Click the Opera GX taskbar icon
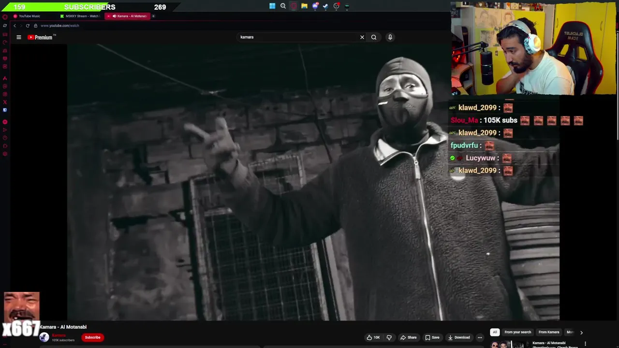This screenshot has width=619, height=348. [294, 6]
